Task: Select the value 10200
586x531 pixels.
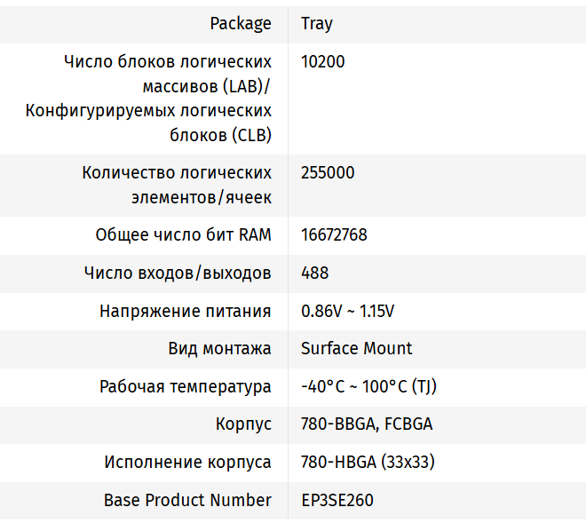Action: [323, 62]
